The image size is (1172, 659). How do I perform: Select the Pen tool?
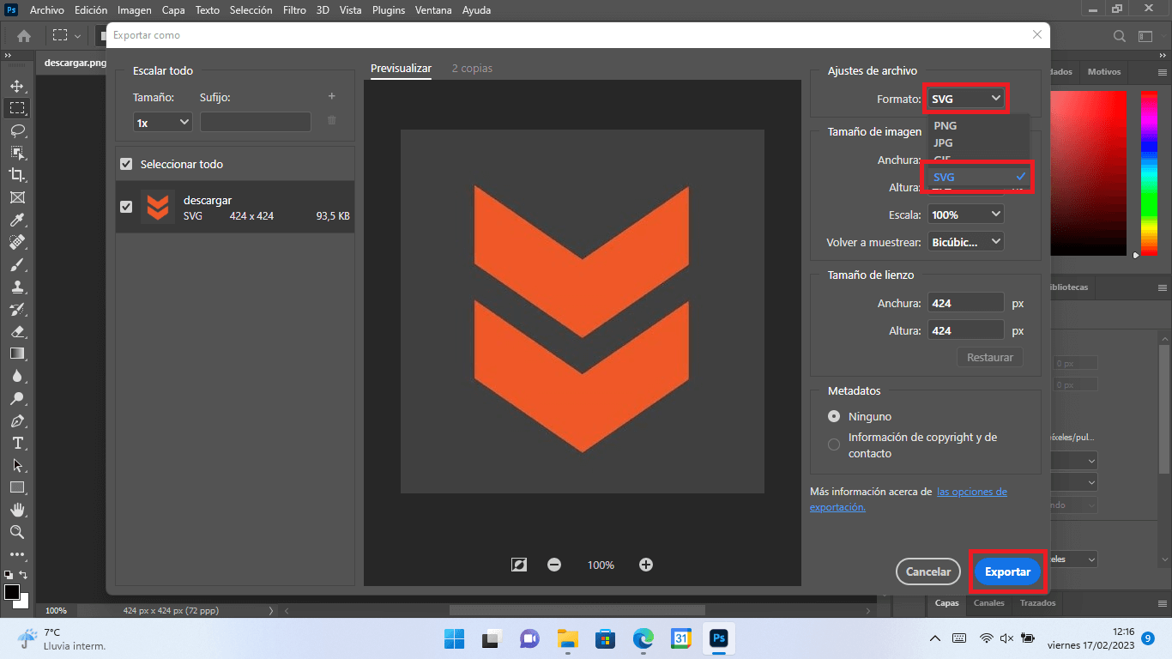click(16, 420)
